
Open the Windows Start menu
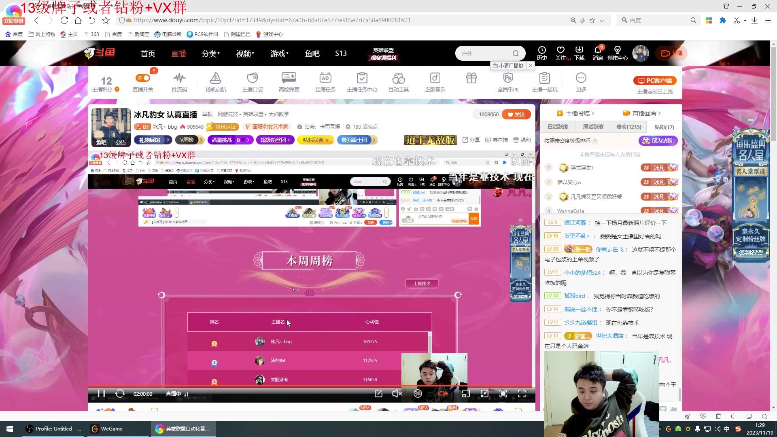tap(10, 429)
